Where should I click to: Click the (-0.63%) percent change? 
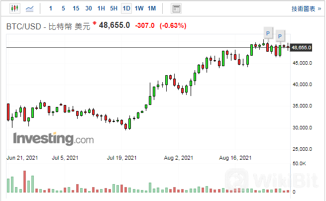173,26
